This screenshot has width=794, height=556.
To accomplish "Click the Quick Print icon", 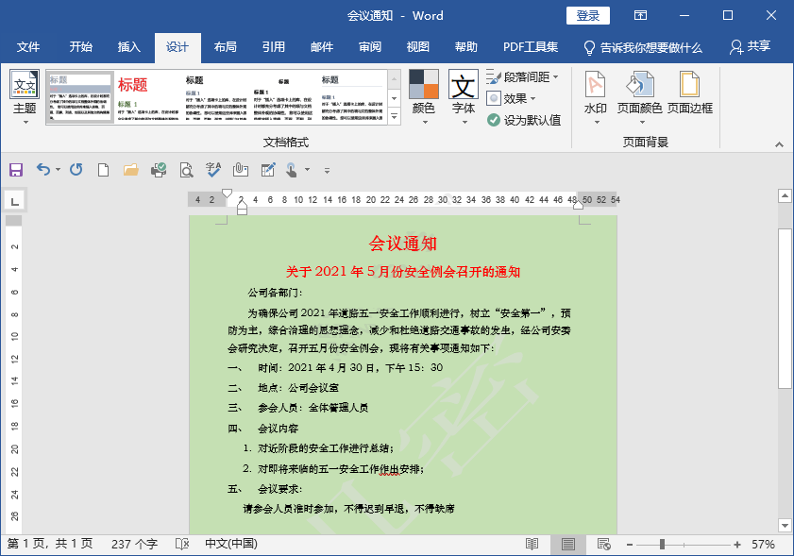I will tap(159, 169).
